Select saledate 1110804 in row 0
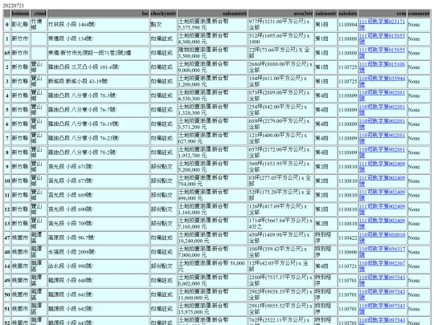Screen dimensions: 434x325 tap(348, 24)
